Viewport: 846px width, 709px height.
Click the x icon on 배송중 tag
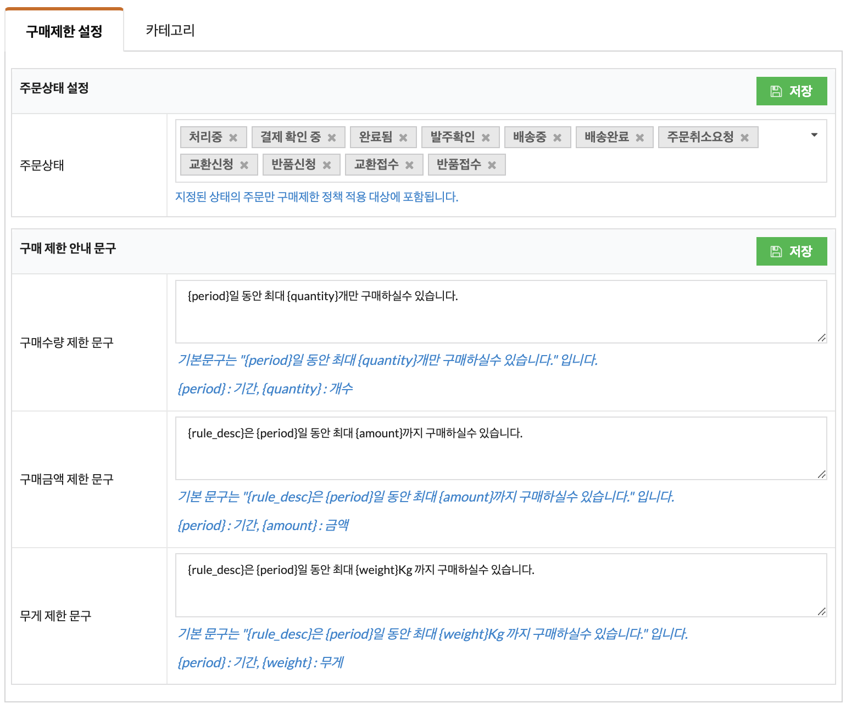pos(557,138)
